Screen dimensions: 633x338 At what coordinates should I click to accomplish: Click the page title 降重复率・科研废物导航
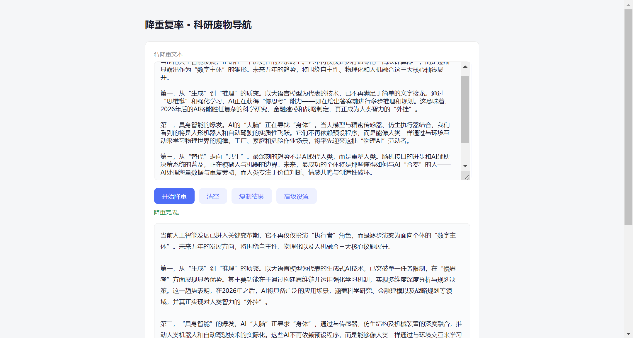pyautogui.click(x=198, y=25)
